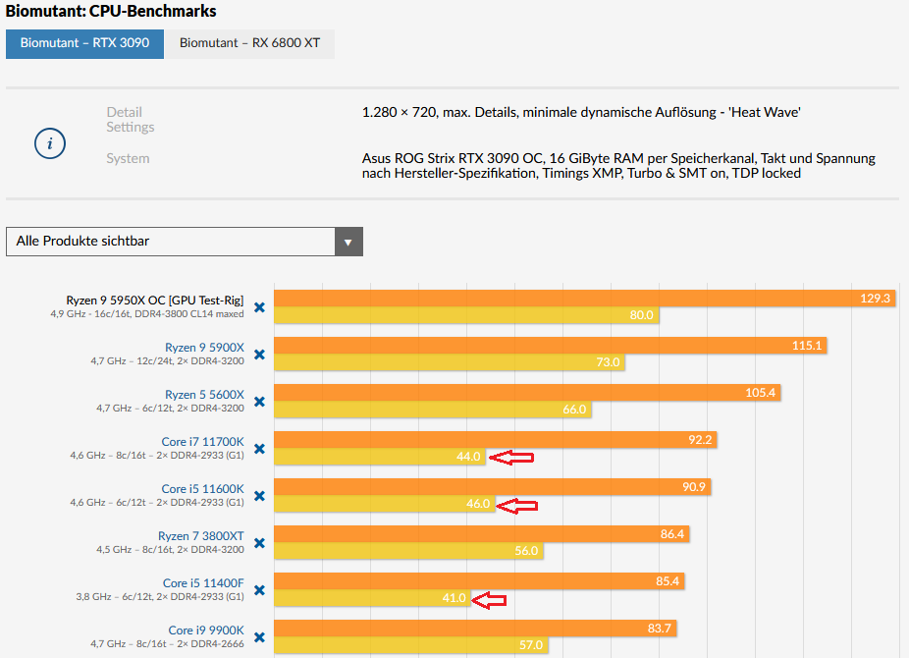
Task: Click the yellow 80.0 bar
Action: point(466,315)
